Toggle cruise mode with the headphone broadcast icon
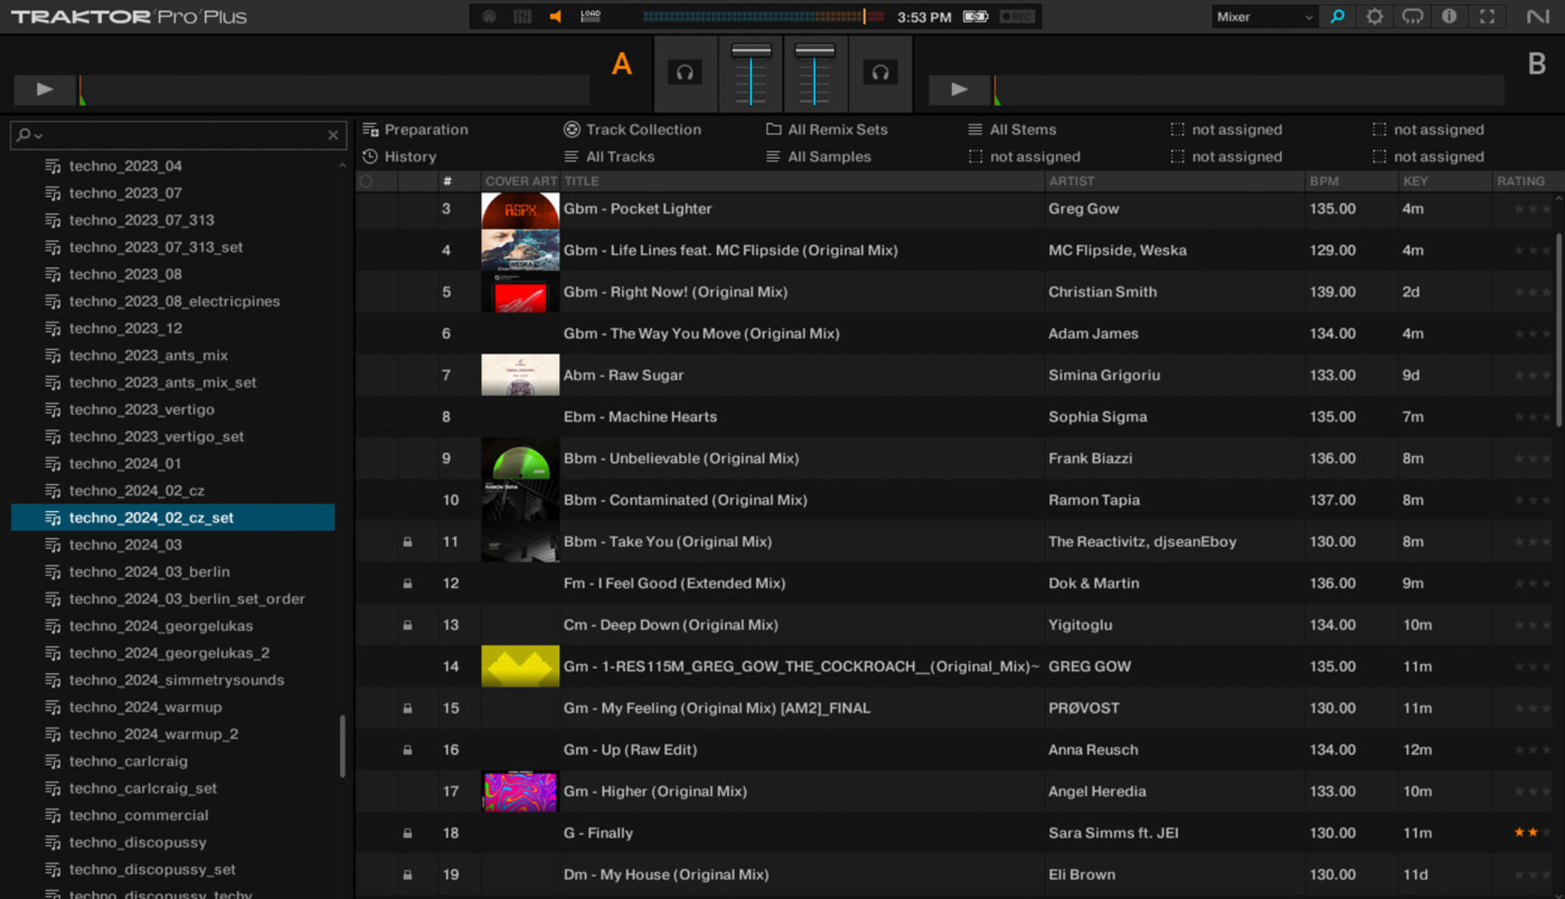 click(1412, 15)
